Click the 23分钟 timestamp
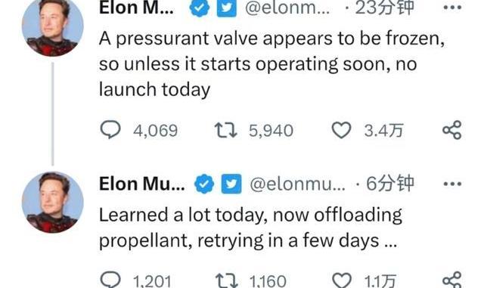Viewport: 484px width, 288px height. pyautogui.click(x=384, y=8)
